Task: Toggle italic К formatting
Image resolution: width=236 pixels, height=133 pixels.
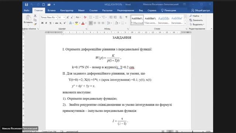Action: click(x=46, y=23)
